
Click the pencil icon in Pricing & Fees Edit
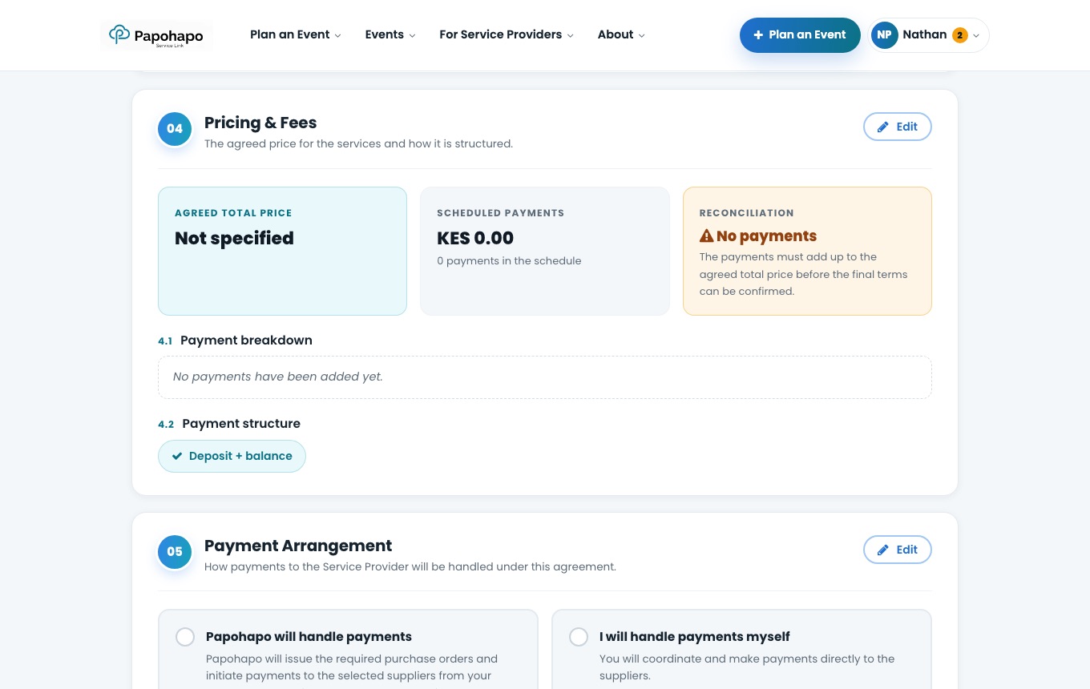tap(883, 127)
